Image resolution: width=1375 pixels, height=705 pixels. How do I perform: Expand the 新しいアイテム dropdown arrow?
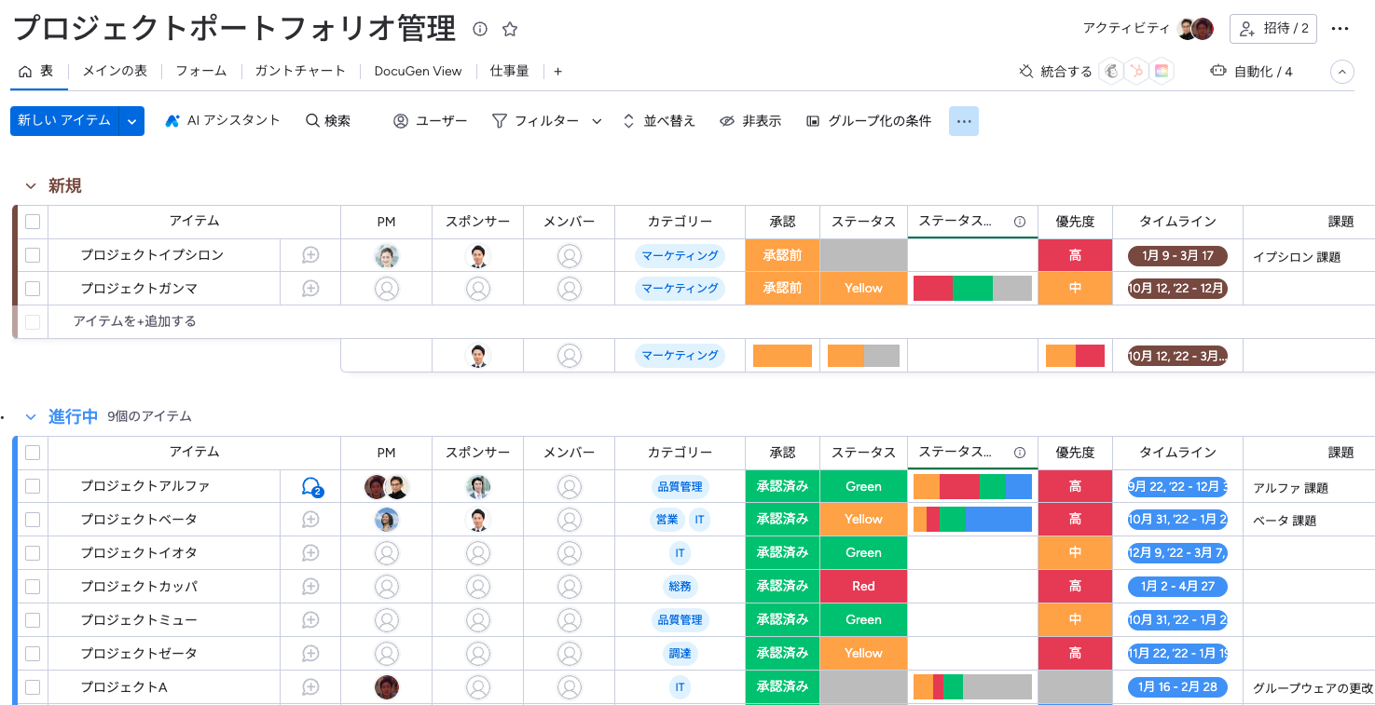[132, 121]
